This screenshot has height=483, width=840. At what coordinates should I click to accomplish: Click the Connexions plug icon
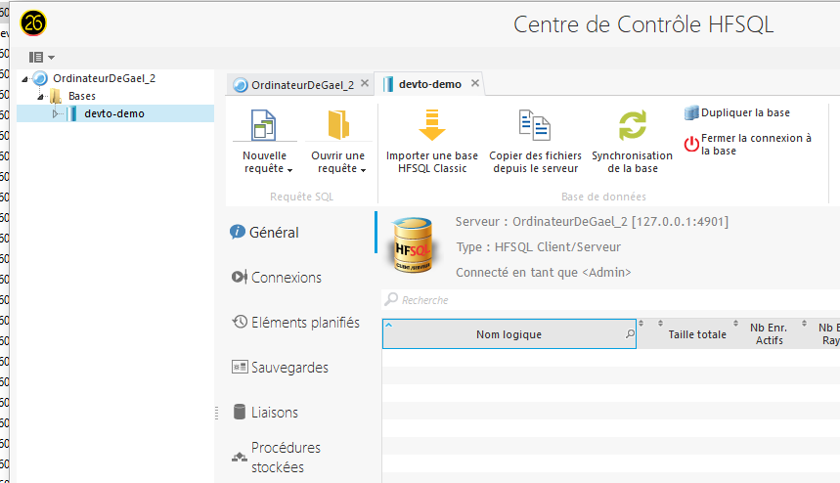coord(239,277)
